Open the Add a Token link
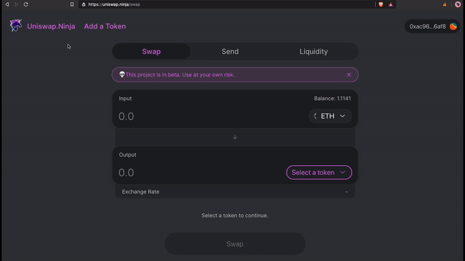465x261 pixels. click(105, 26)
